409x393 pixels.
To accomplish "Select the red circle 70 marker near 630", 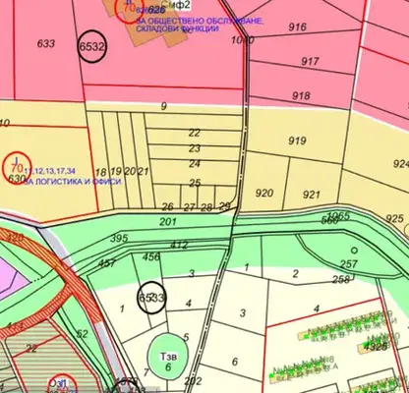I will [x=17, y=168].
